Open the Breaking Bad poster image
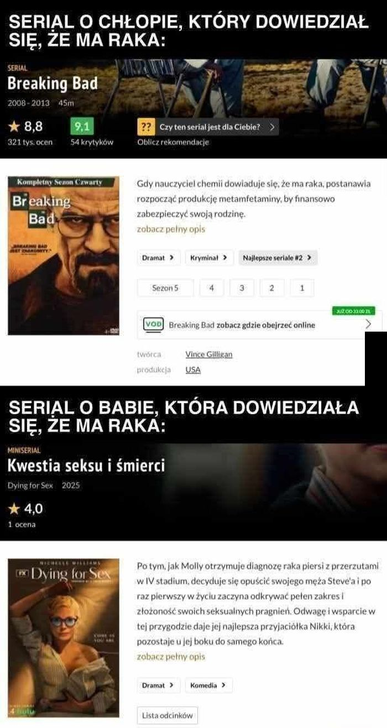This screenshot has width=387, height=728. coord(63,256)
